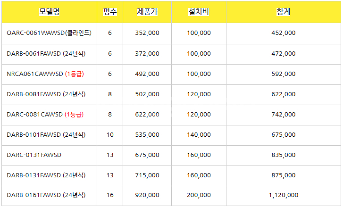
Task: Click the 452,000 total in first row
Action: pos(283,33)
